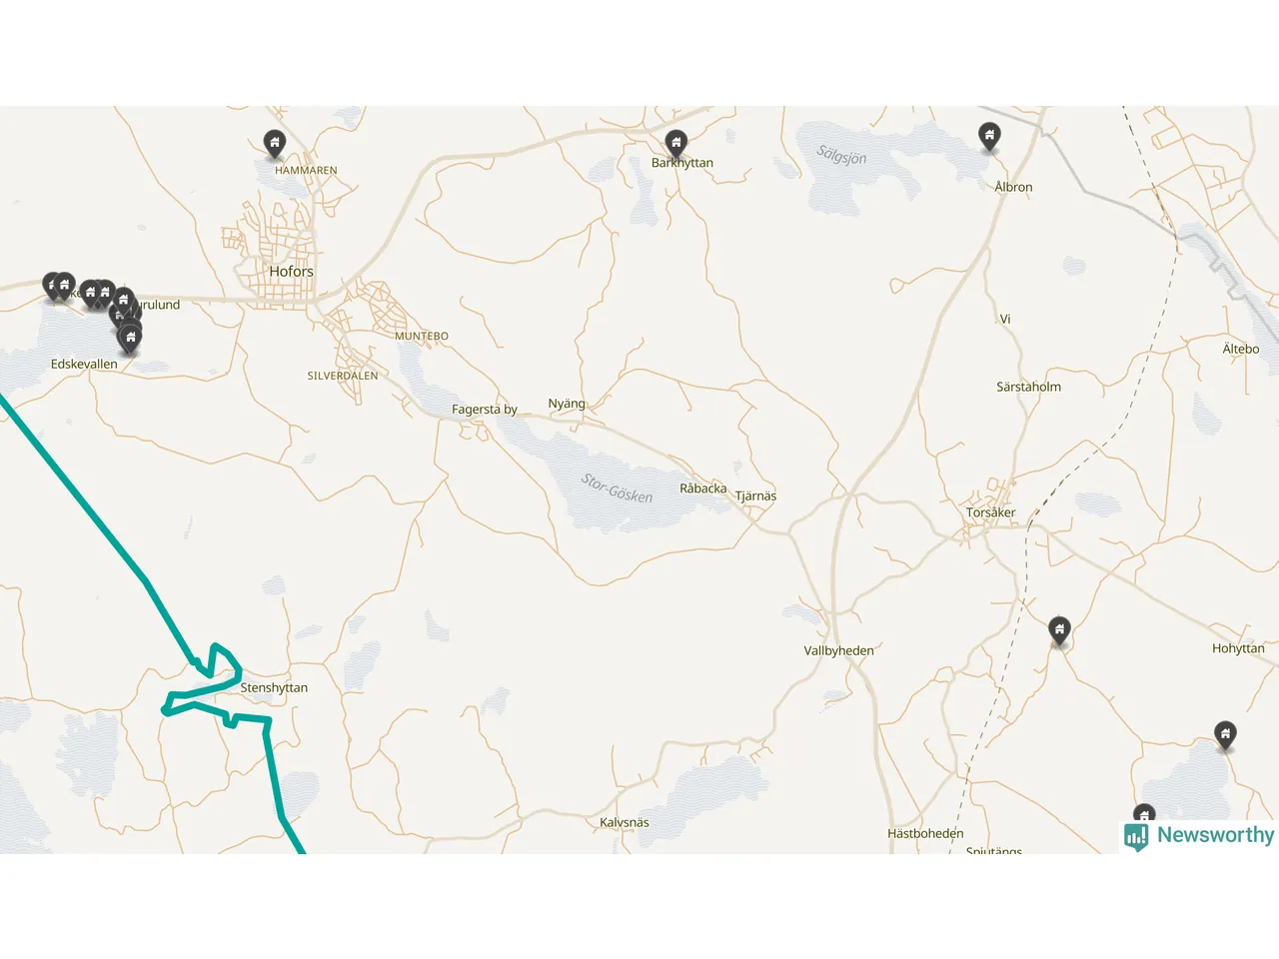The width and height of the screenshot is (1279, 959).
Task: Click the Hofors town label
Action: (x=291, y=272)
